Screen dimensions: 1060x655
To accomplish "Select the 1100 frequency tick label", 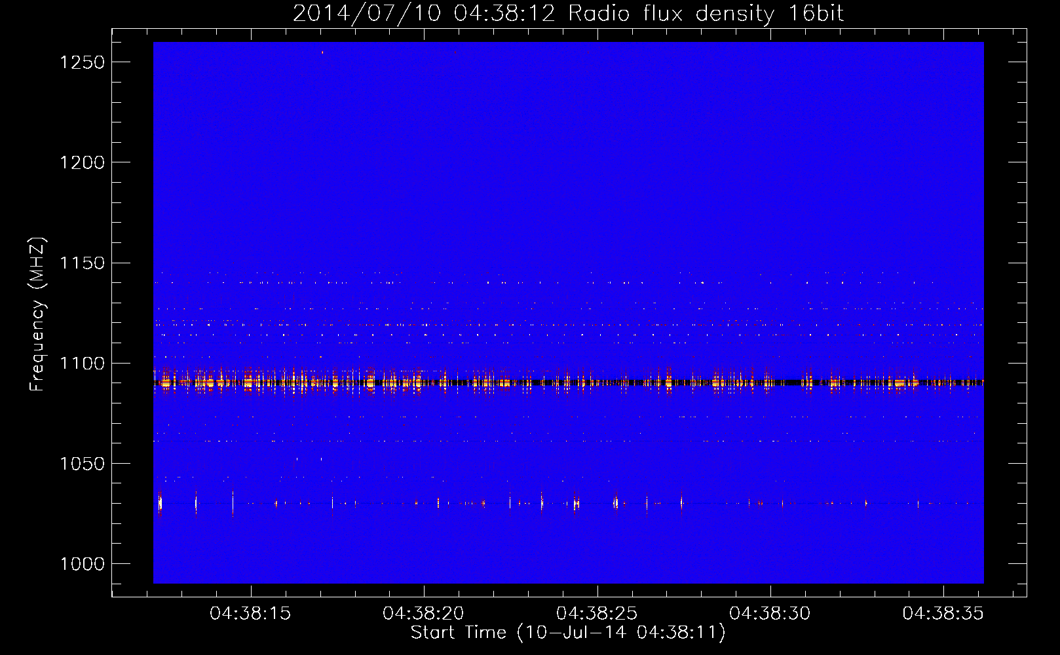I will [82, 364].
